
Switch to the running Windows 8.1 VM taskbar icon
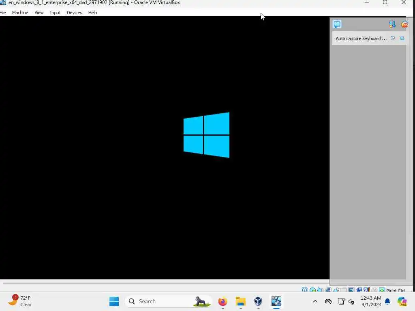[276, 301]
